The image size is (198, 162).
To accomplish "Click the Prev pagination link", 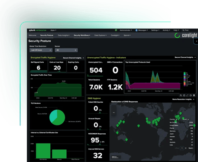I will (x=177, y=148).
